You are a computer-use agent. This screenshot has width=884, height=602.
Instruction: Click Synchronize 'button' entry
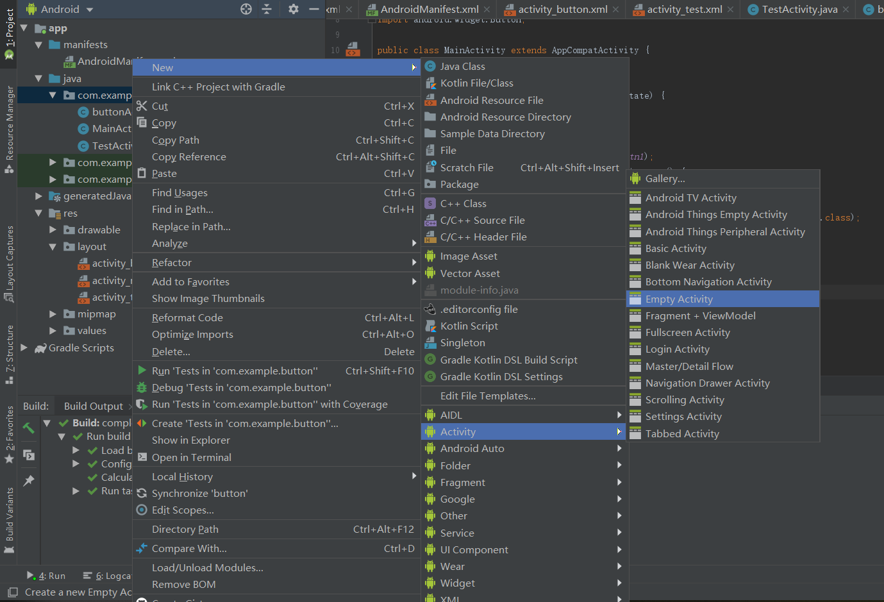pos(276,493)
